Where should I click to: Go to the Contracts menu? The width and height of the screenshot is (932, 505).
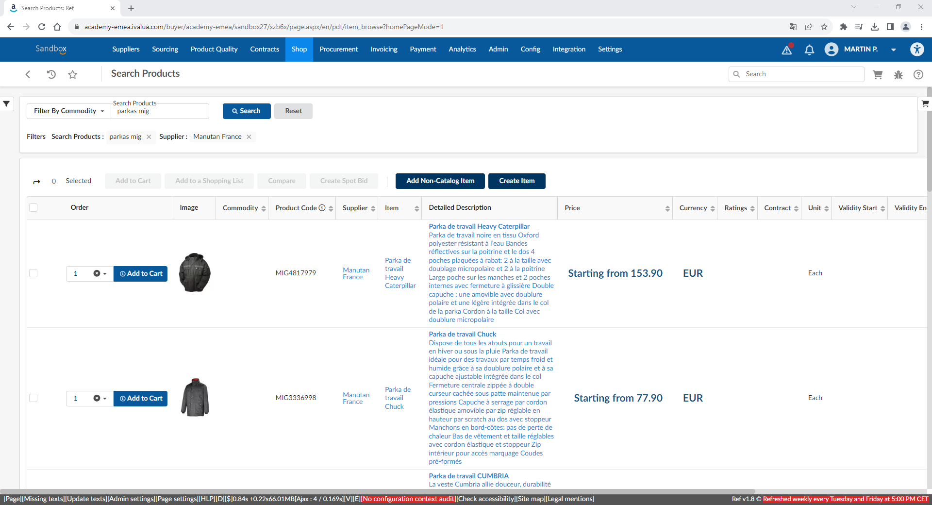click(265, 50)
